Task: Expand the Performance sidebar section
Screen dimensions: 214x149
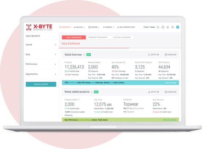Action: [x=41, y=64]
